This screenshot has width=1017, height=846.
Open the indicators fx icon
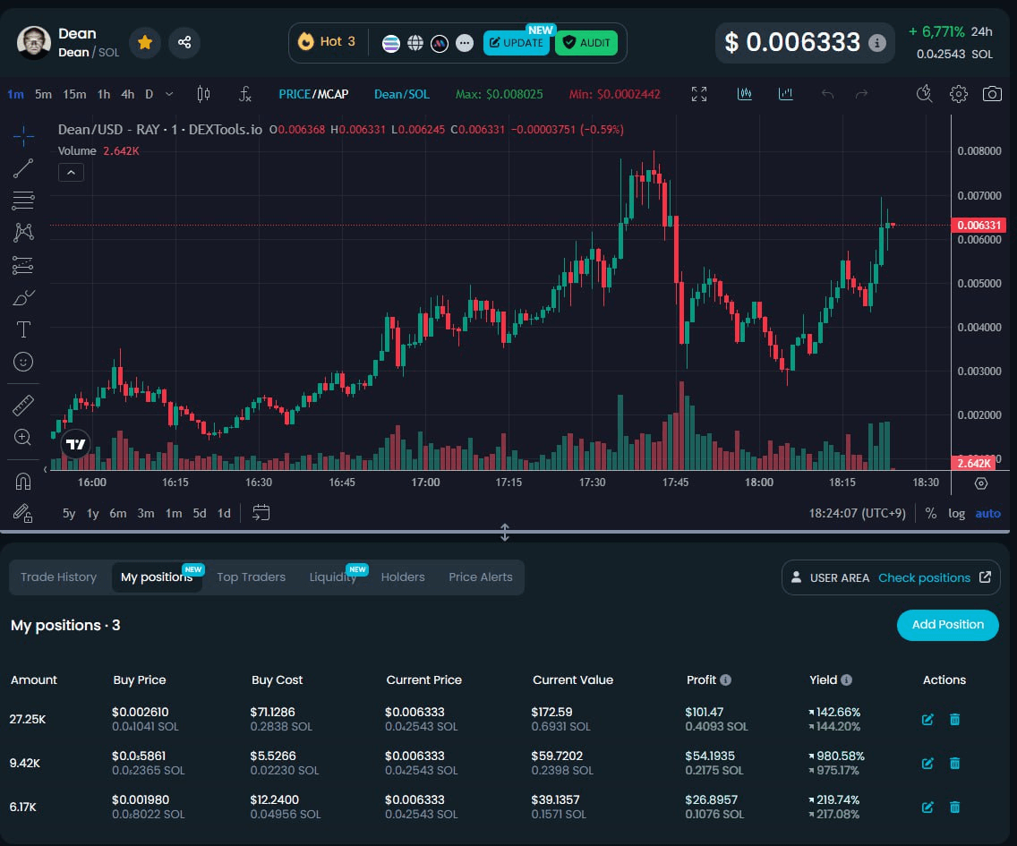pos(245,94)
